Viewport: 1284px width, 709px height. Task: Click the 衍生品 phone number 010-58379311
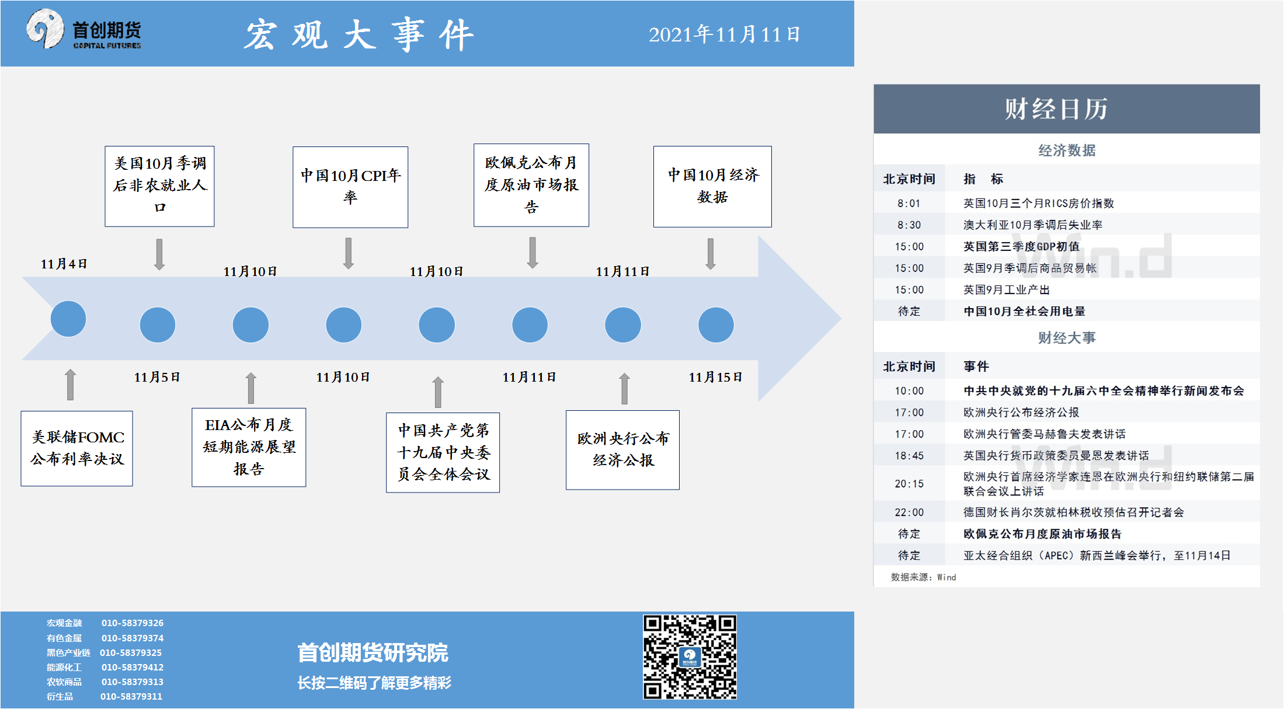click(131, 696)
